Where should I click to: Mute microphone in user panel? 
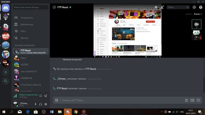pyautogui.click(x=36, y=104)
